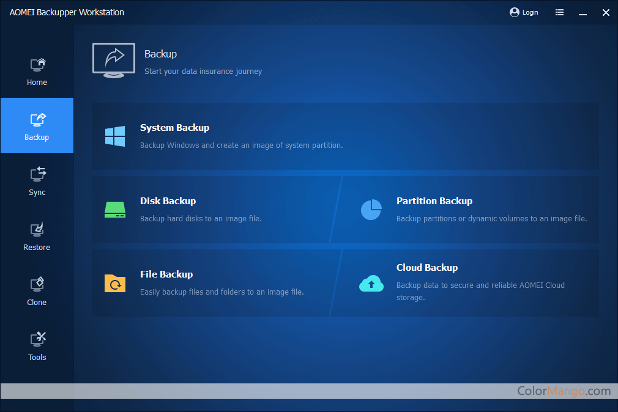This screenshot has width=618, height=412.
Task: Click the Windows logo System Backup icon
Action: (115, 136)
